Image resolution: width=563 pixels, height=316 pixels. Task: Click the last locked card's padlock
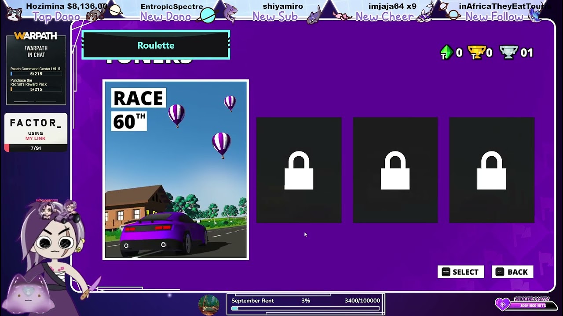pyautogui.click(x=492, y=171)
